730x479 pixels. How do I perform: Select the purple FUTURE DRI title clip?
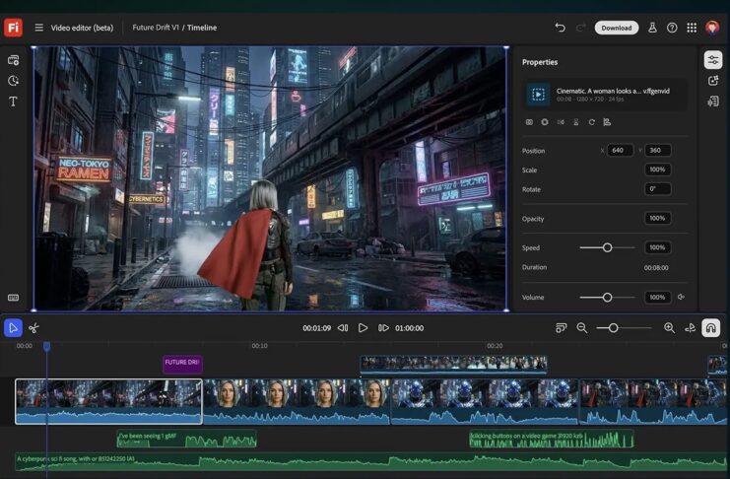pos(182,363)
